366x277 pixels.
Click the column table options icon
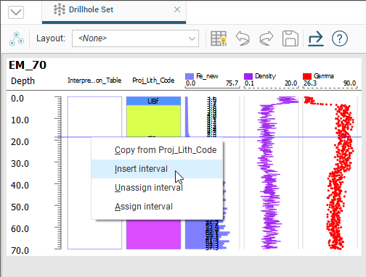point(219,38)
